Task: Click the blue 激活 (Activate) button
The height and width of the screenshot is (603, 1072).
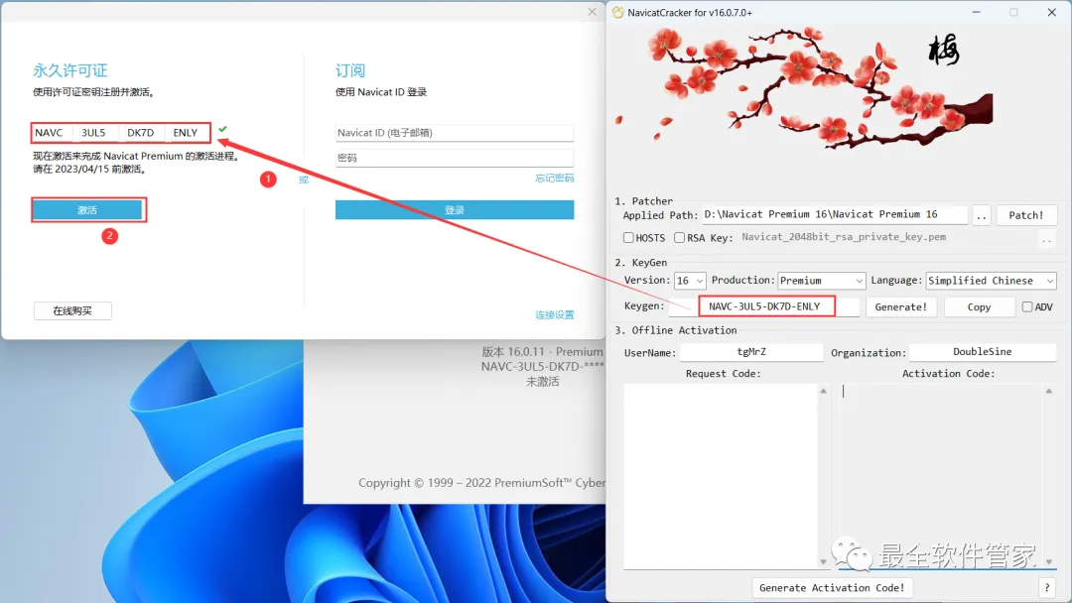Action: [87, 209]
